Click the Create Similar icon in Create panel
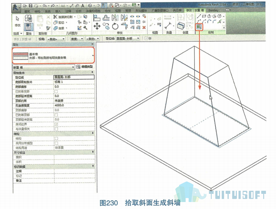 coord(180,26)
